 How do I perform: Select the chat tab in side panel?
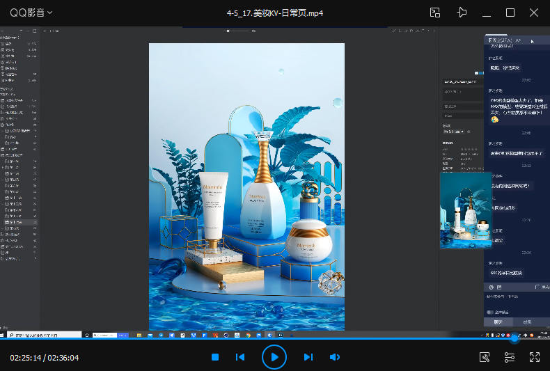tap(498, 322)
